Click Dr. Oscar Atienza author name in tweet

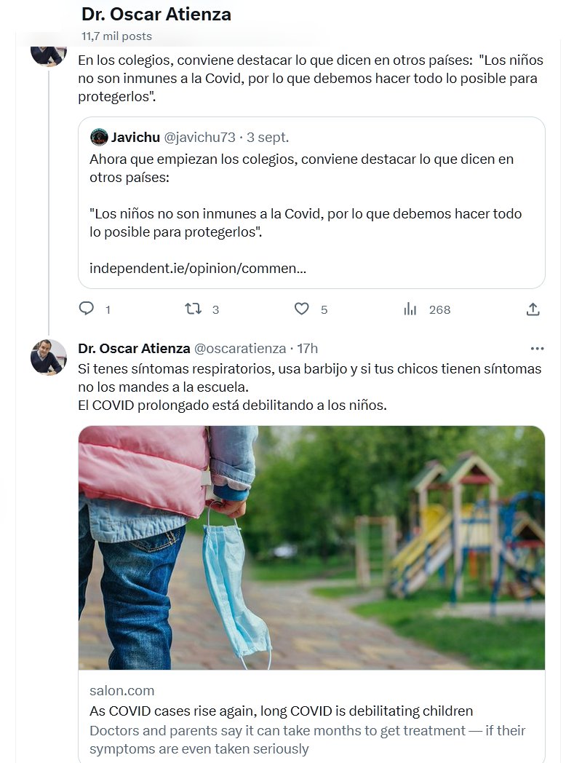coord(134,349)
